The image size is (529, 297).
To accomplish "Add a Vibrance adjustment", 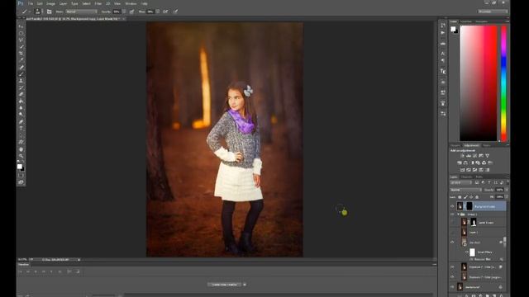I will point(487,156).
